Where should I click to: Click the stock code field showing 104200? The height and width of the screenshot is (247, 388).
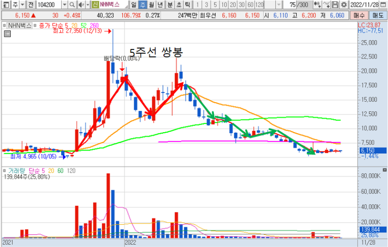pyautogui.click(x=48, y=4)
